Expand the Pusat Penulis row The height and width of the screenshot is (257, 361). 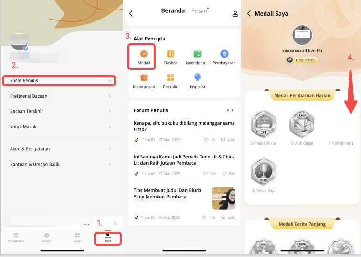click(59, 81)
